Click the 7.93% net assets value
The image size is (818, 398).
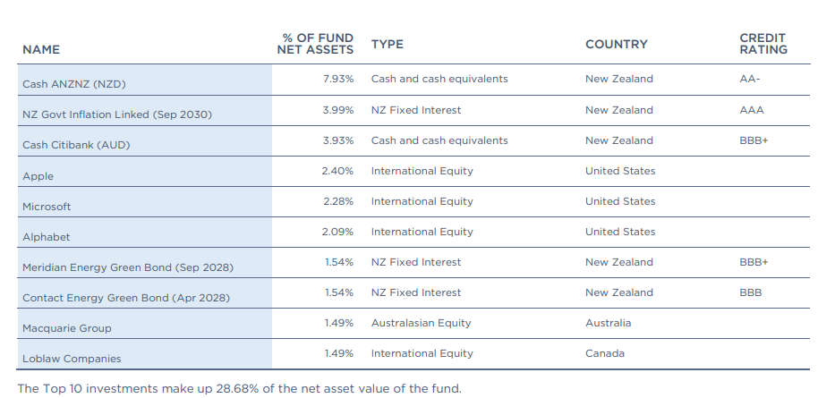point(337,79)
